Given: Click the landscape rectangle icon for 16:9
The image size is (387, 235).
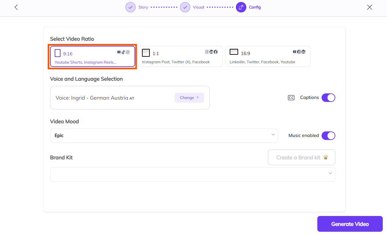Looking at the screenshot, I should [x=234, y=52].
